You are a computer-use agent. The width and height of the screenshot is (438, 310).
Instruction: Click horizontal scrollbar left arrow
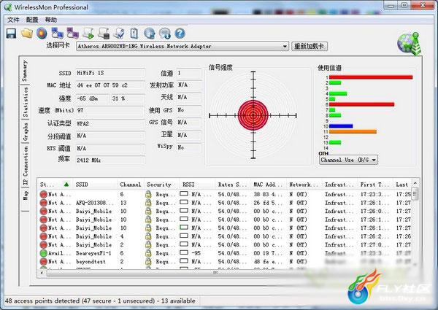coord(42,273)
